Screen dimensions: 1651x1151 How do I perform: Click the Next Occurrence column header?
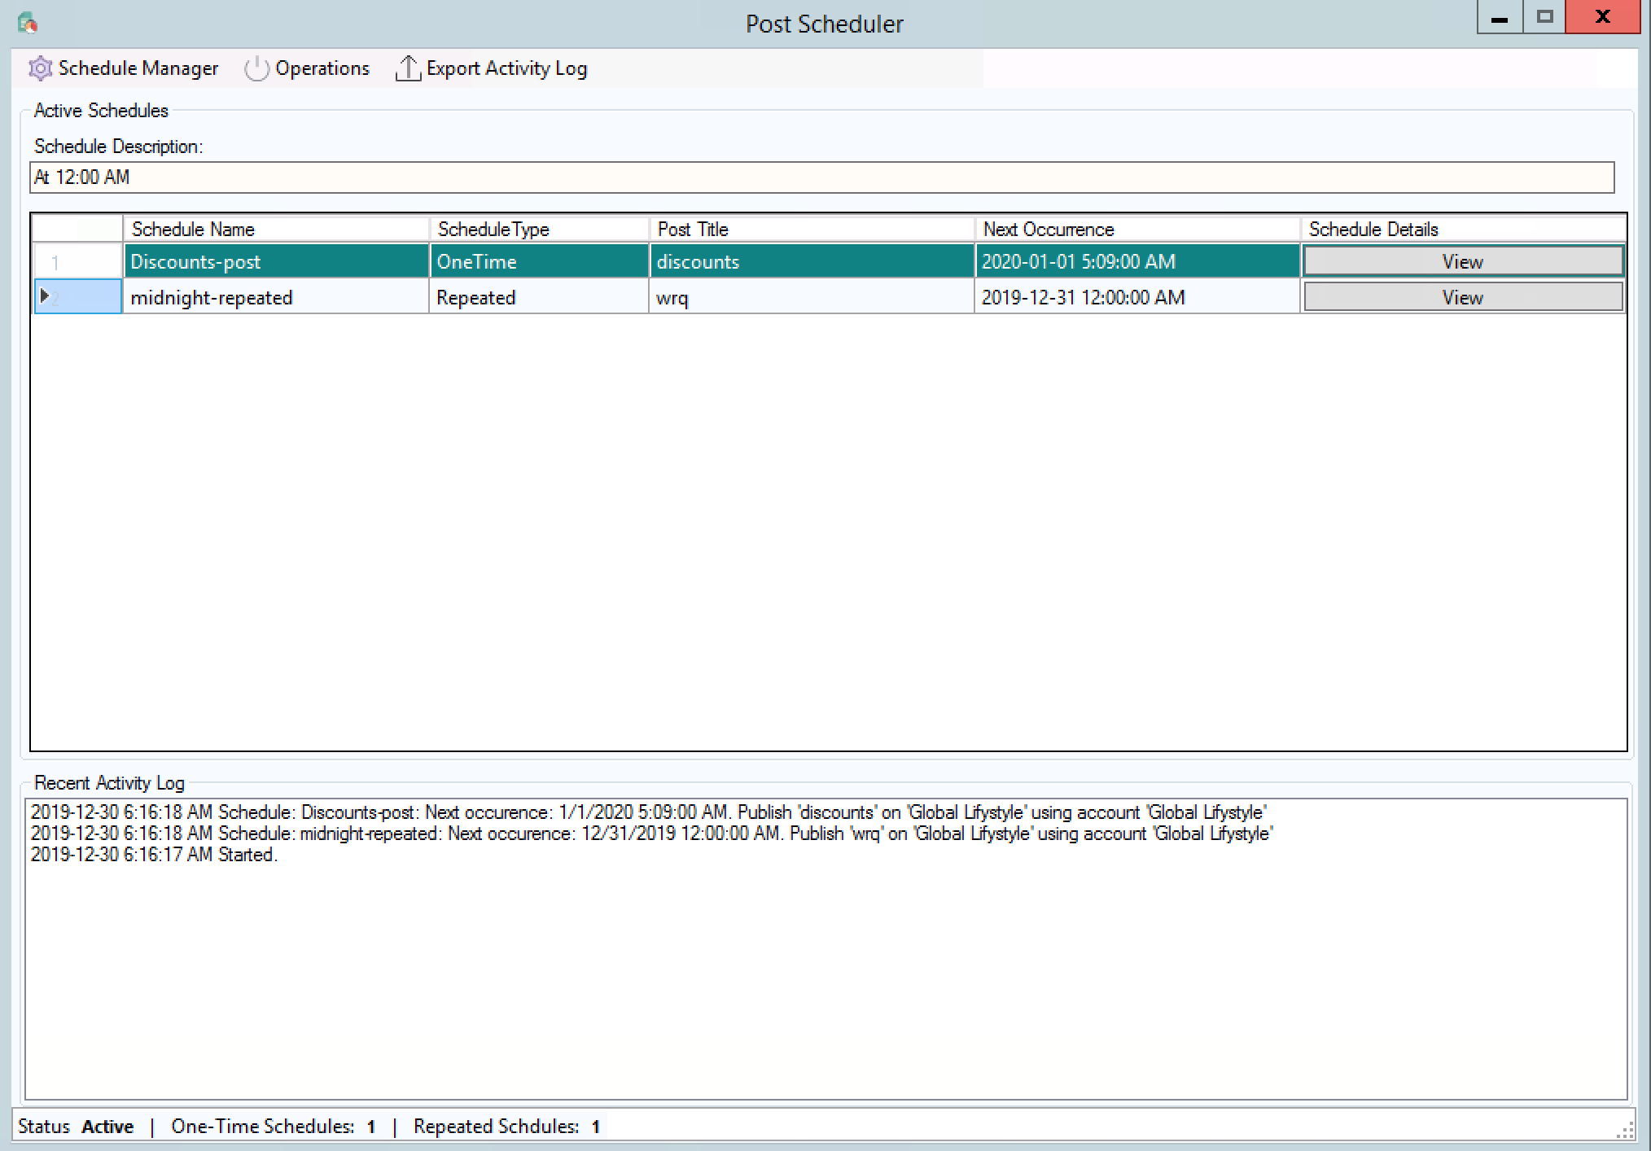1137,230
